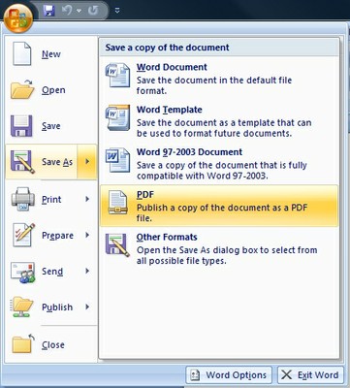Click the Open folder icon
The height and width of the screenshot is (388, 350).
coord(22,89)
